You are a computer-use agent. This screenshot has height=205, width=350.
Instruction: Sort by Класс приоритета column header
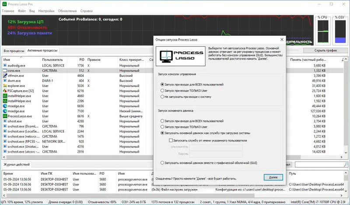coord(132,60)
